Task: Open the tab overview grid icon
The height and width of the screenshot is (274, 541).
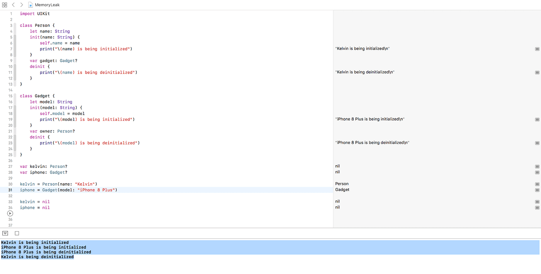Action: coord(5,5)
